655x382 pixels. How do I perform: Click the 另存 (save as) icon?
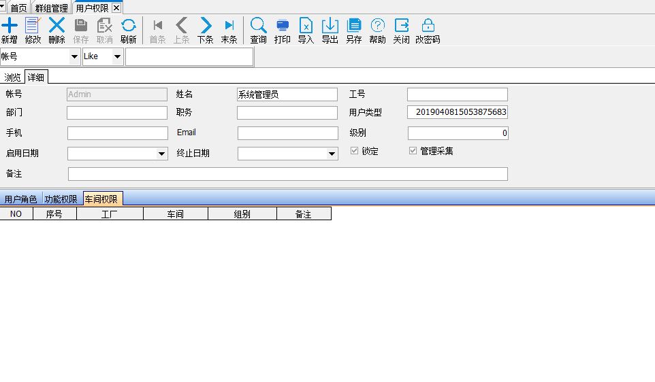pos(353,26)
